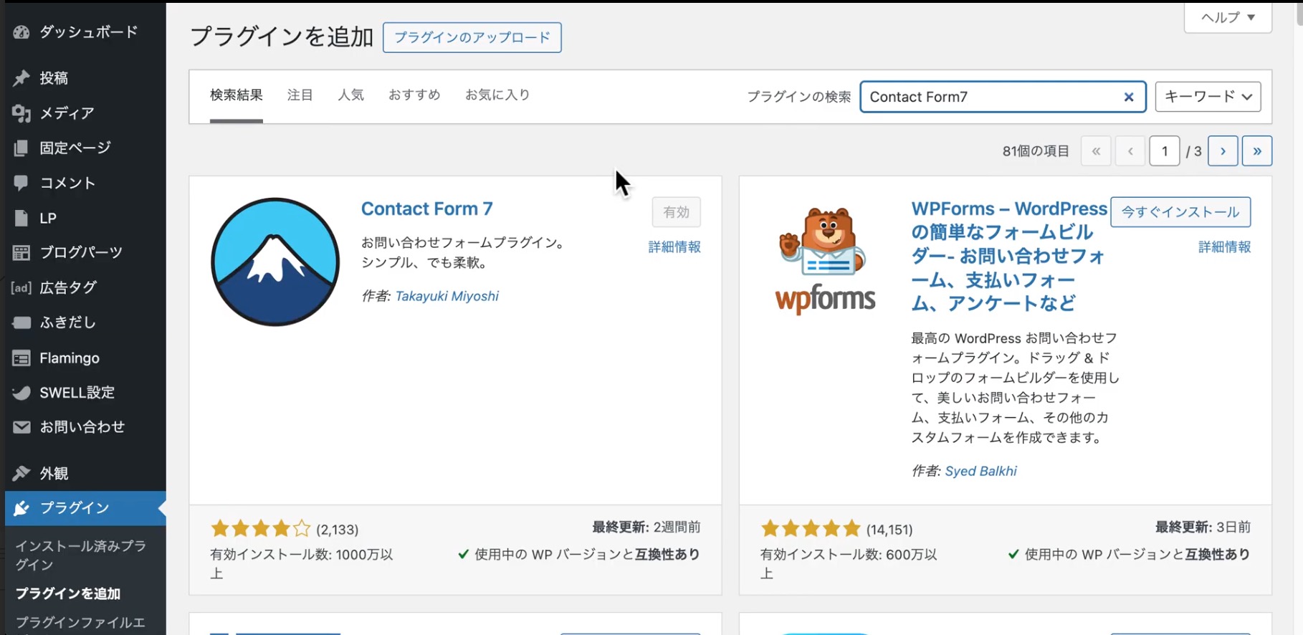The image size is (1303, 635).
Task: Open author Takayuki Miyoshi link
Action: 447,296
